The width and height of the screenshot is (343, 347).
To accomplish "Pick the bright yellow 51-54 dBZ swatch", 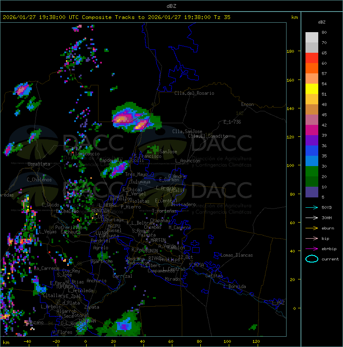I will (x=312, y=89).
